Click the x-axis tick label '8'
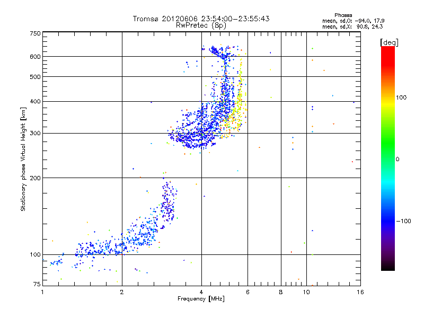424x318 pixels. tap(281, 292)
